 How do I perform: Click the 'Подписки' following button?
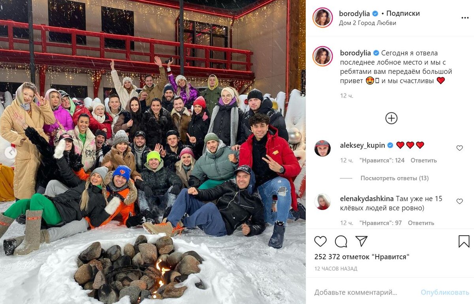coord(403,13)
